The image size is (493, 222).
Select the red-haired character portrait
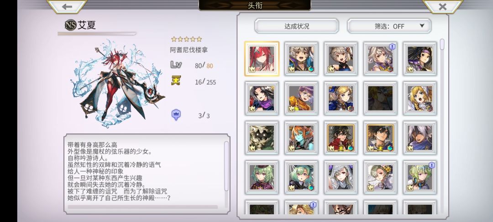point(262,59)
